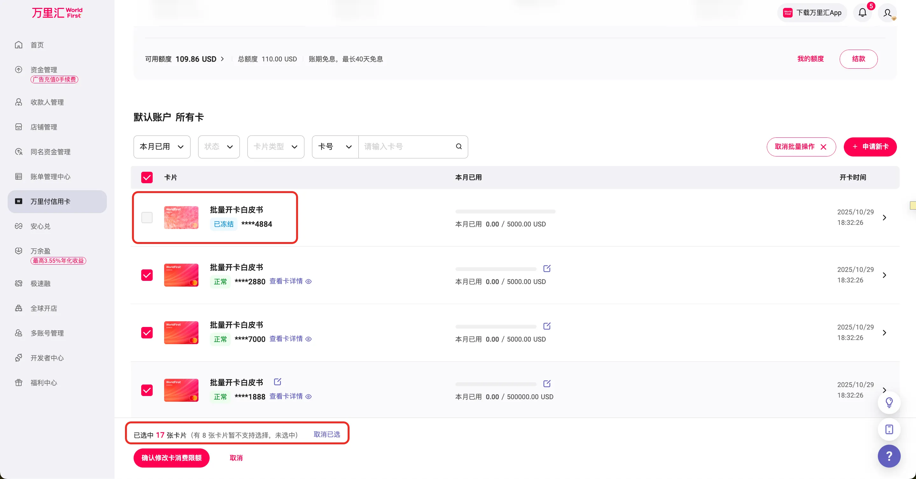The image size is (916, 479).
Task: Click 确认修改卡消费限额 button
Action: (x=171, y=458)
